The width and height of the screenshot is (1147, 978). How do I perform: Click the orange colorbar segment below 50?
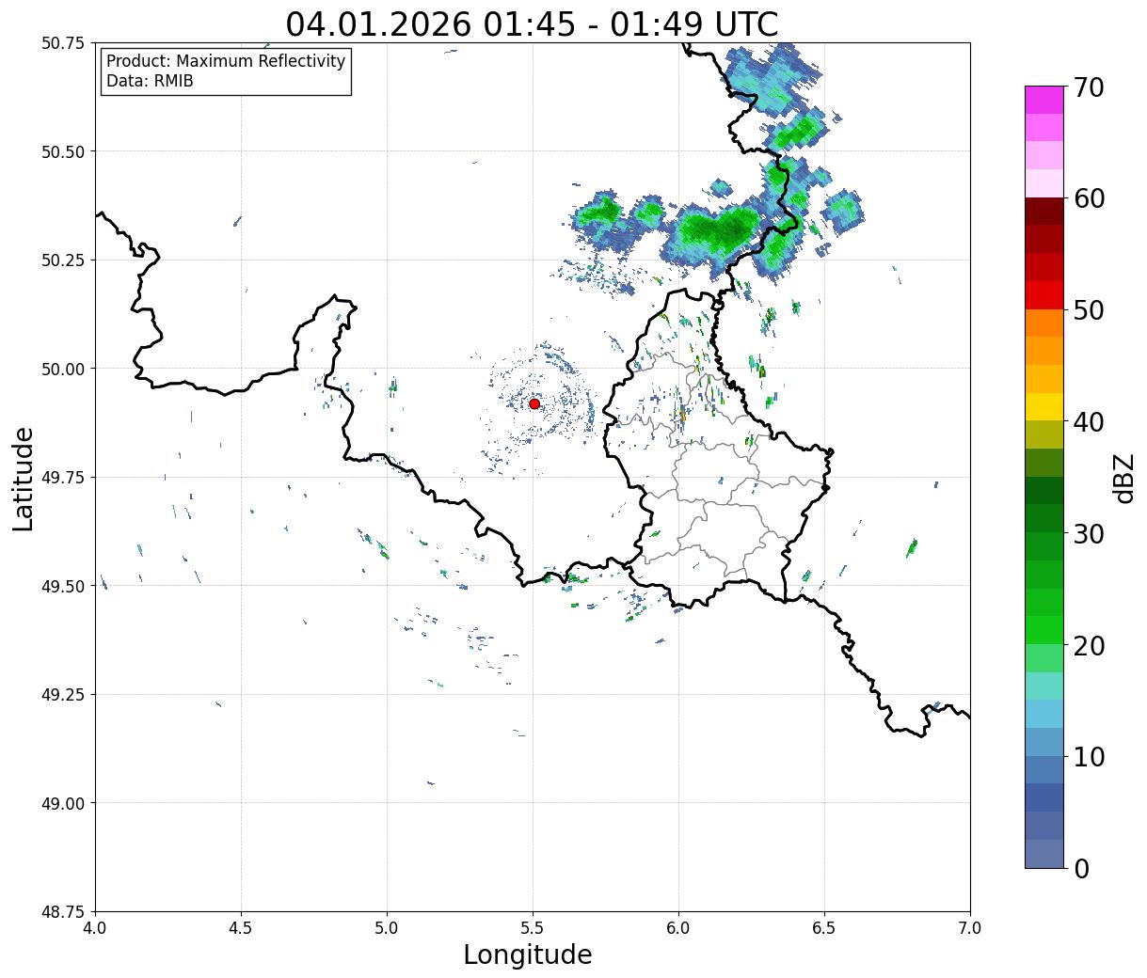coord(1044,323)
